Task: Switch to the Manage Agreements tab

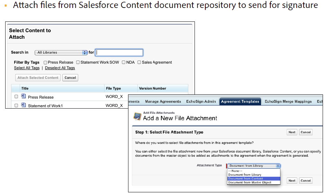Action: (163, 102)
